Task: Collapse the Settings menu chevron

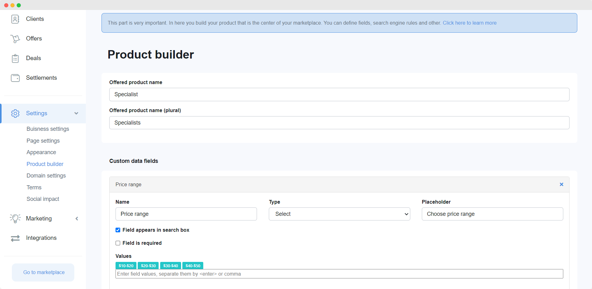Action: click(x=76, y=113)
